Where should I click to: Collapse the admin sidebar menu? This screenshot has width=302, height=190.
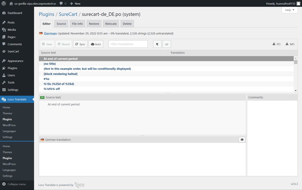point(17,184)
